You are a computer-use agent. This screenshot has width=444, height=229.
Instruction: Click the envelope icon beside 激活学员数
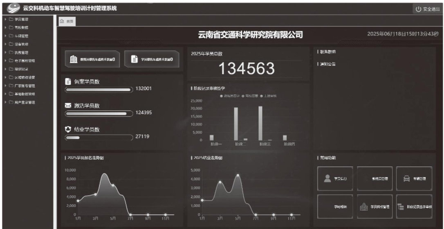[x=68, y=106]
